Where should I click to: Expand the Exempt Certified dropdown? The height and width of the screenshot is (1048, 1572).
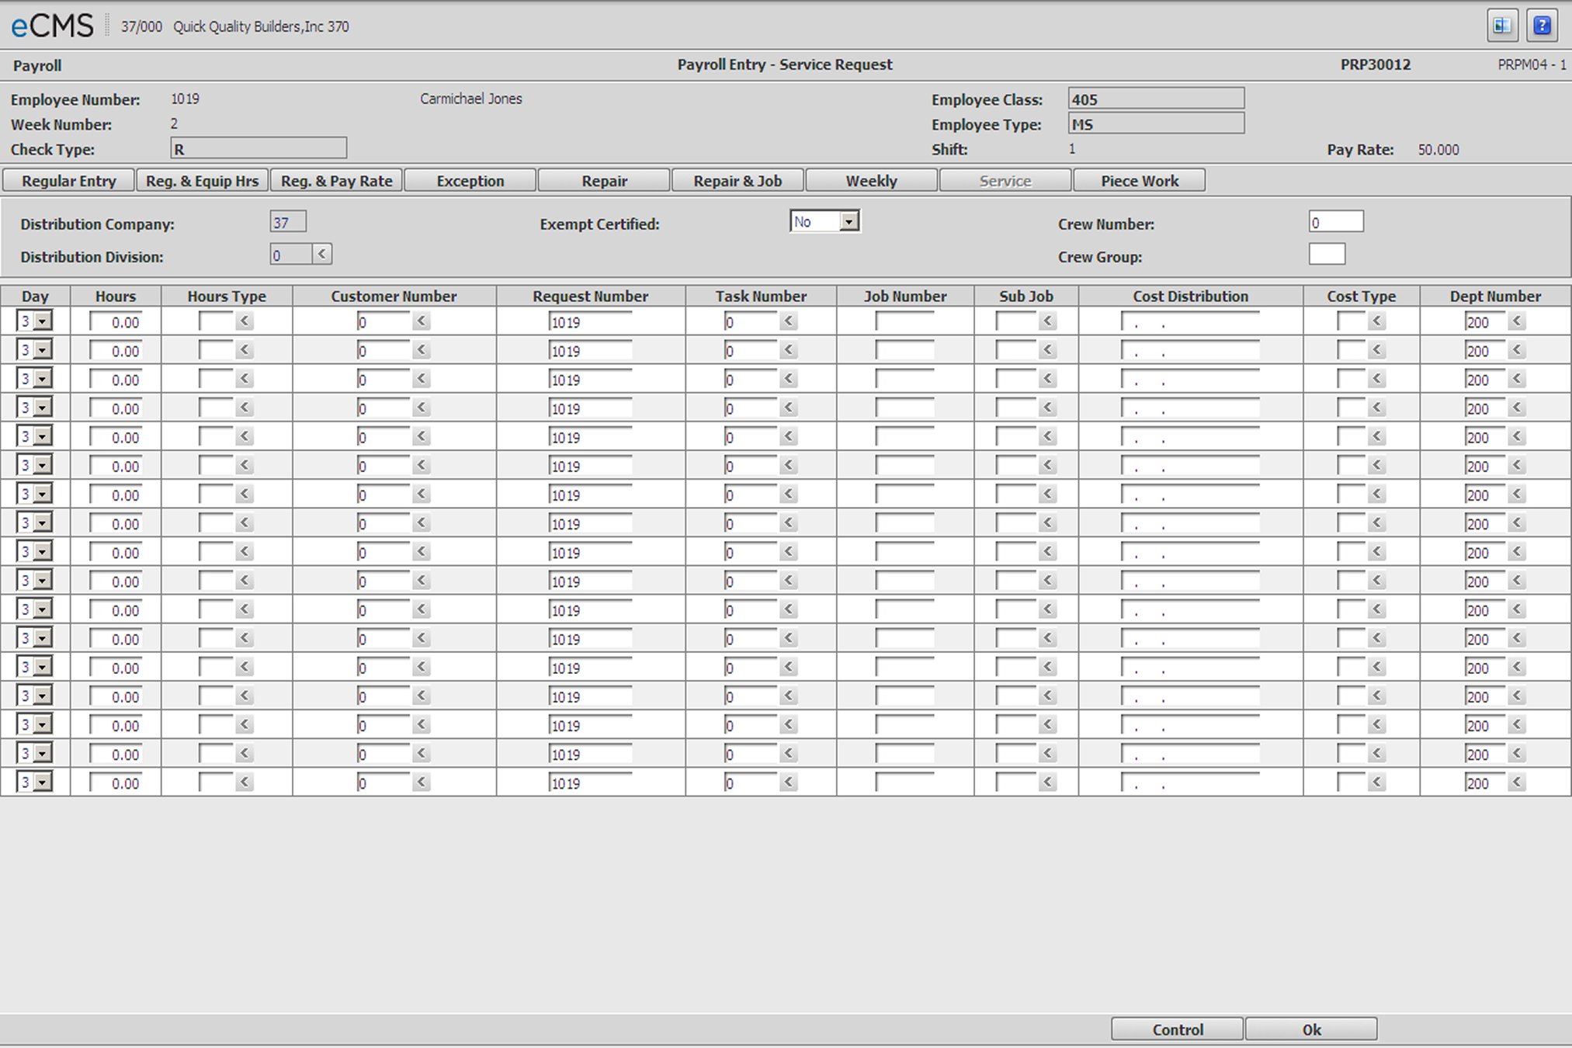849,222
